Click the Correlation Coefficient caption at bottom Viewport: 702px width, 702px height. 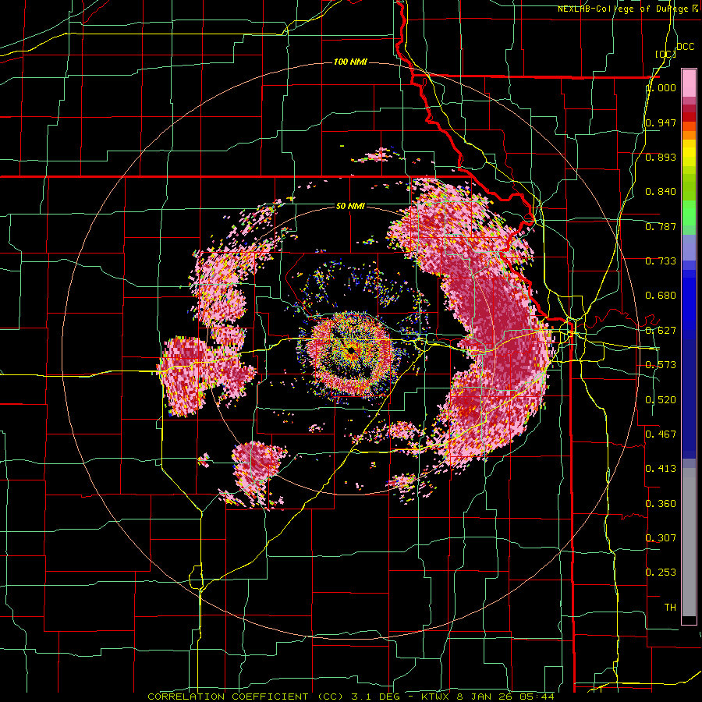coord(351,697)
